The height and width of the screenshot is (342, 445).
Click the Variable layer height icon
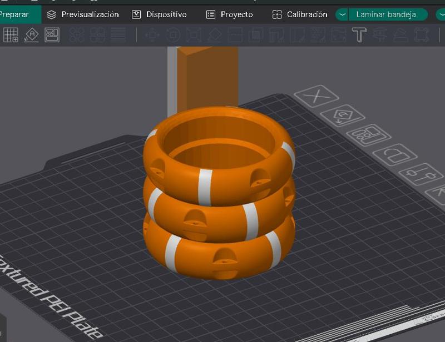(x=118, y=35)
